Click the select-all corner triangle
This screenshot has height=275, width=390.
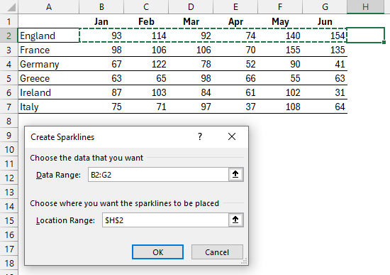click(x=11, y=8)
